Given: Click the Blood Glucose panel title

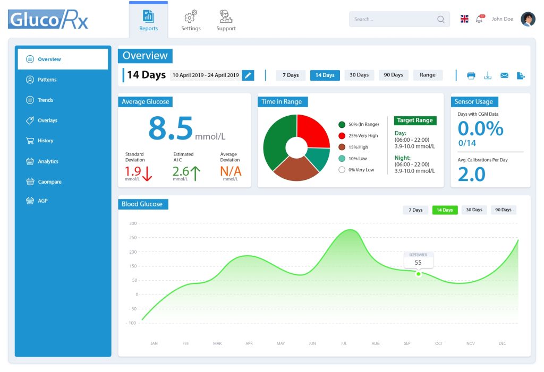Looking at the screenshot, I should tap(143, 204).
